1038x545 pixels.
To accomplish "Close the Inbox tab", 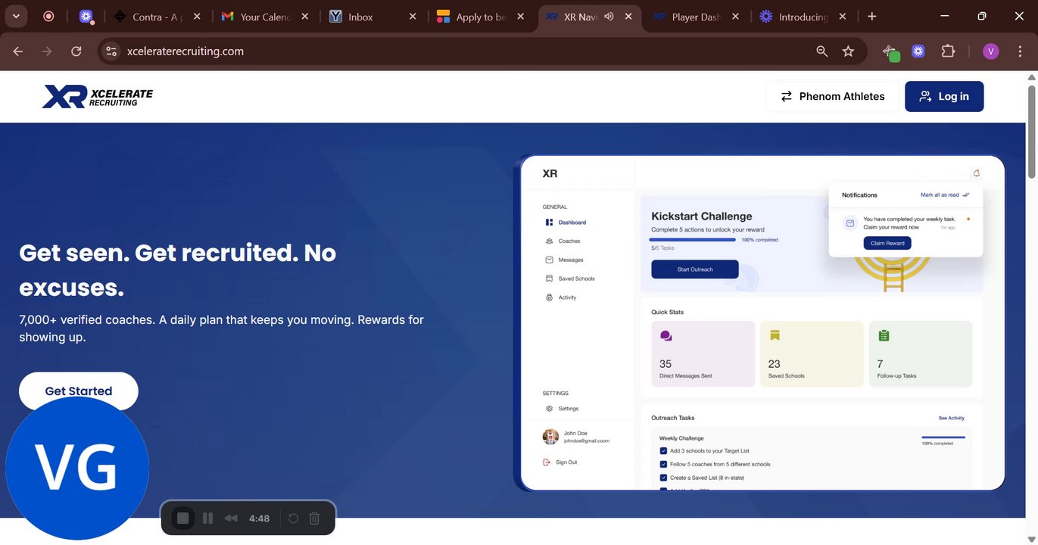I will [413, 16].
